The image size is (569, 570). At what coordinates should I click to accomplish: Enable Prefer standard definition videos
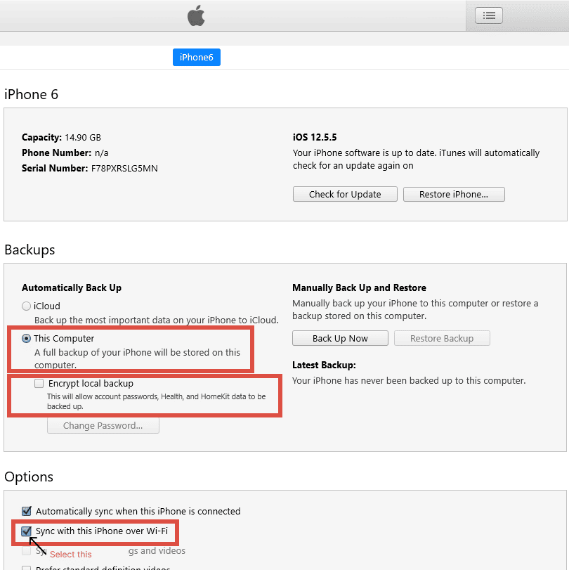[26, 566]
